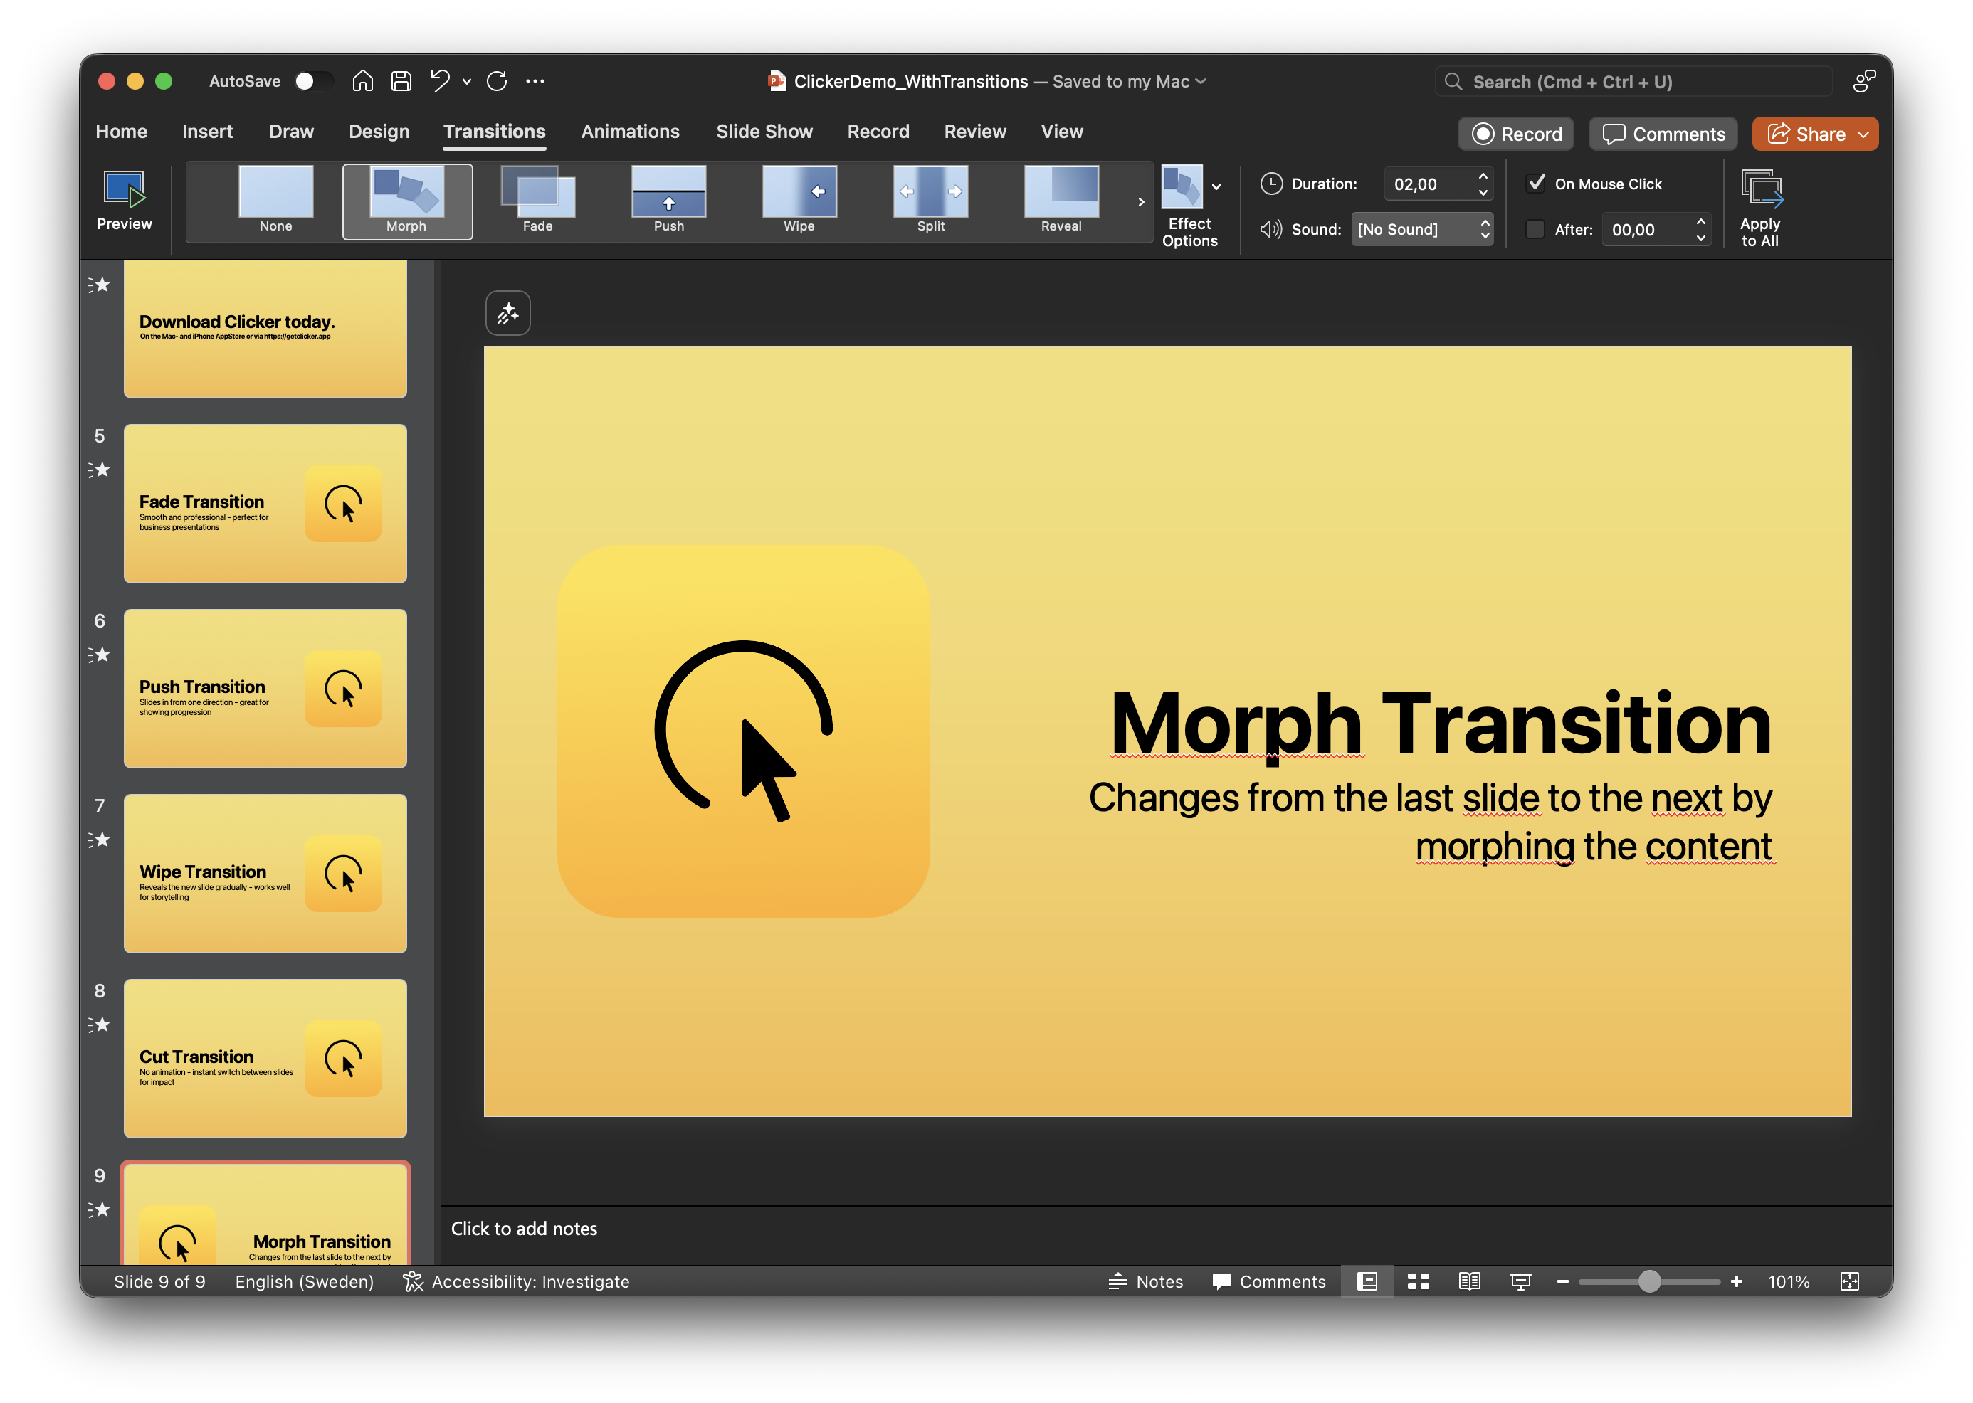Open the Designer sparkle icon on the slide

507,313
